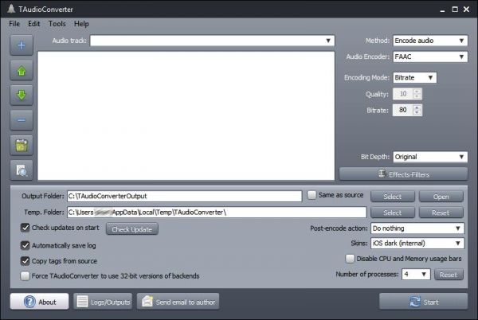Image resolution: width=478 pixels, height=320 pixels.
Task: Enable Force 32-bit versions of backends
Action: pos(25,276)
